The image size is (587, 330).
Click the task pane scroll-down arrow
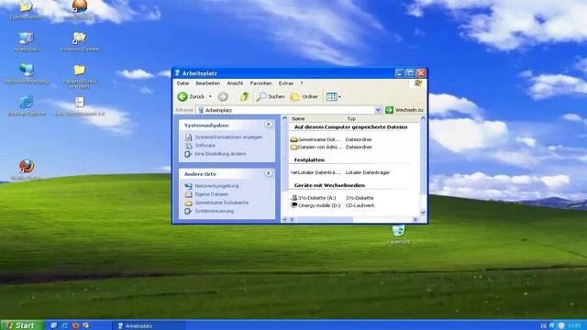tap(284, 219)
